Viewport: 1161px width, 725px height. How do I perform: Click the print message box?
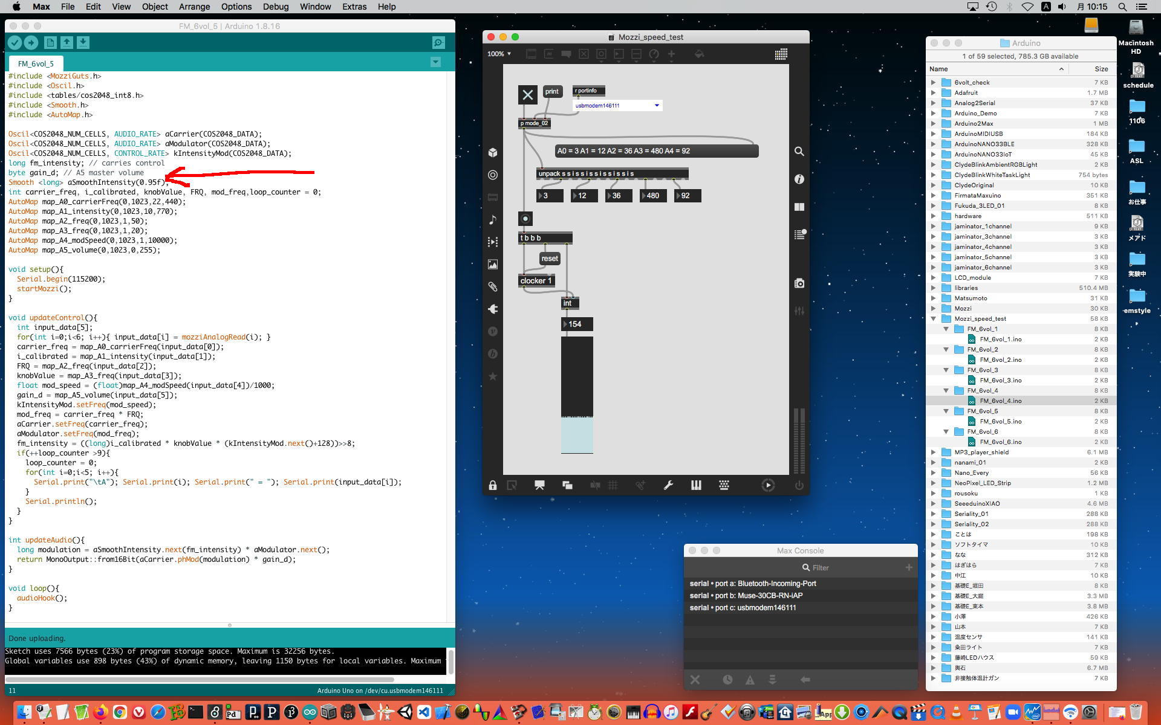pyautogui.click(x=551, y=92)
